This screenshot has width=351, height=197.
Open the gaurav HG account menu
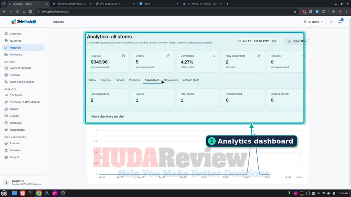click(23, 183)
